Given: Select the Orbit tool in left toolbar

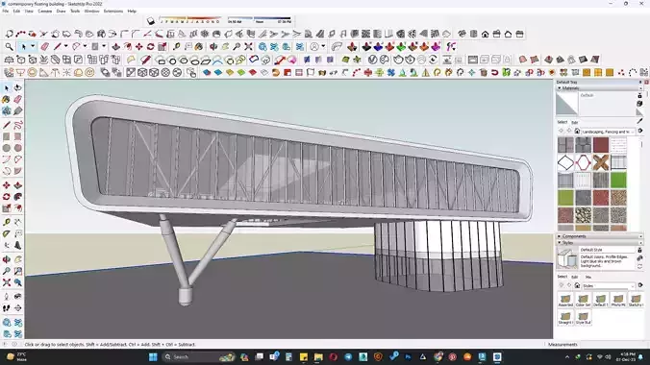Looking at the screenshot, I should [x=7, y=259].
